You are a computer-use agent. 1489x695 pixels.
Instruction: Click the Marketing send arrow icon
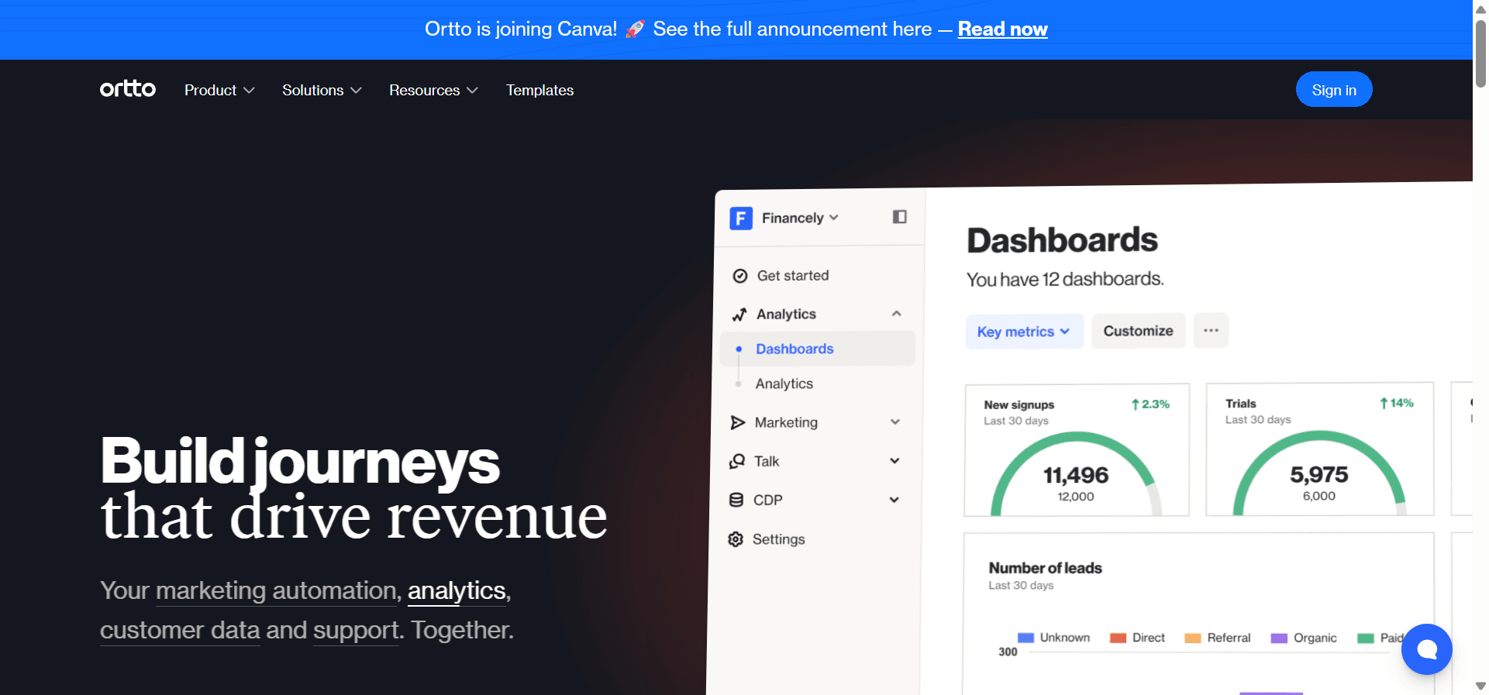point(738,422)
